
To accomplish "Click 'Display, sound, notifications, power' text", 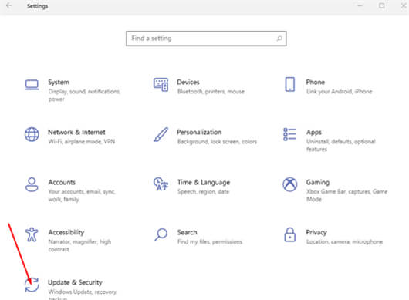I will click(85, 96).
